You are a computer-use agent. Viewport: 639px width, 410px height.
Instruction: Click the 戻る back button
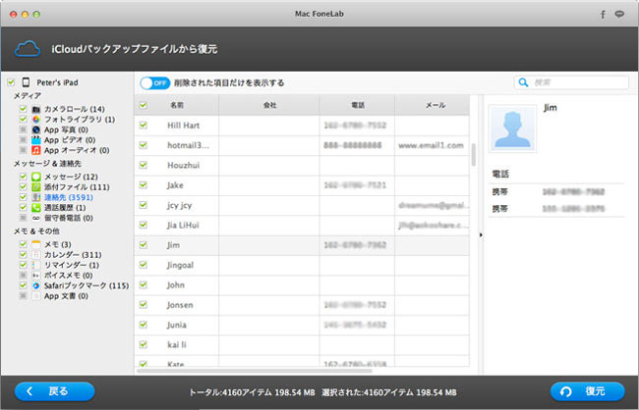point(55,390)
